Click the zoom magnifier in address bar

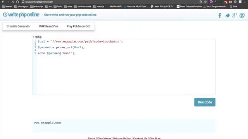(201, 2)
